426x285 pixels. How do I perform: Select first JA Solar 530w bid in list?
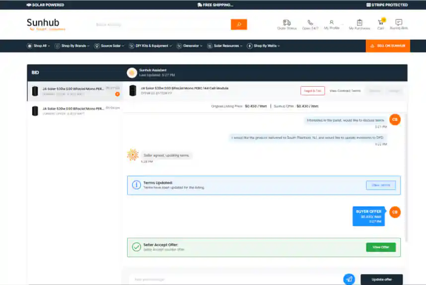point(74,91)
